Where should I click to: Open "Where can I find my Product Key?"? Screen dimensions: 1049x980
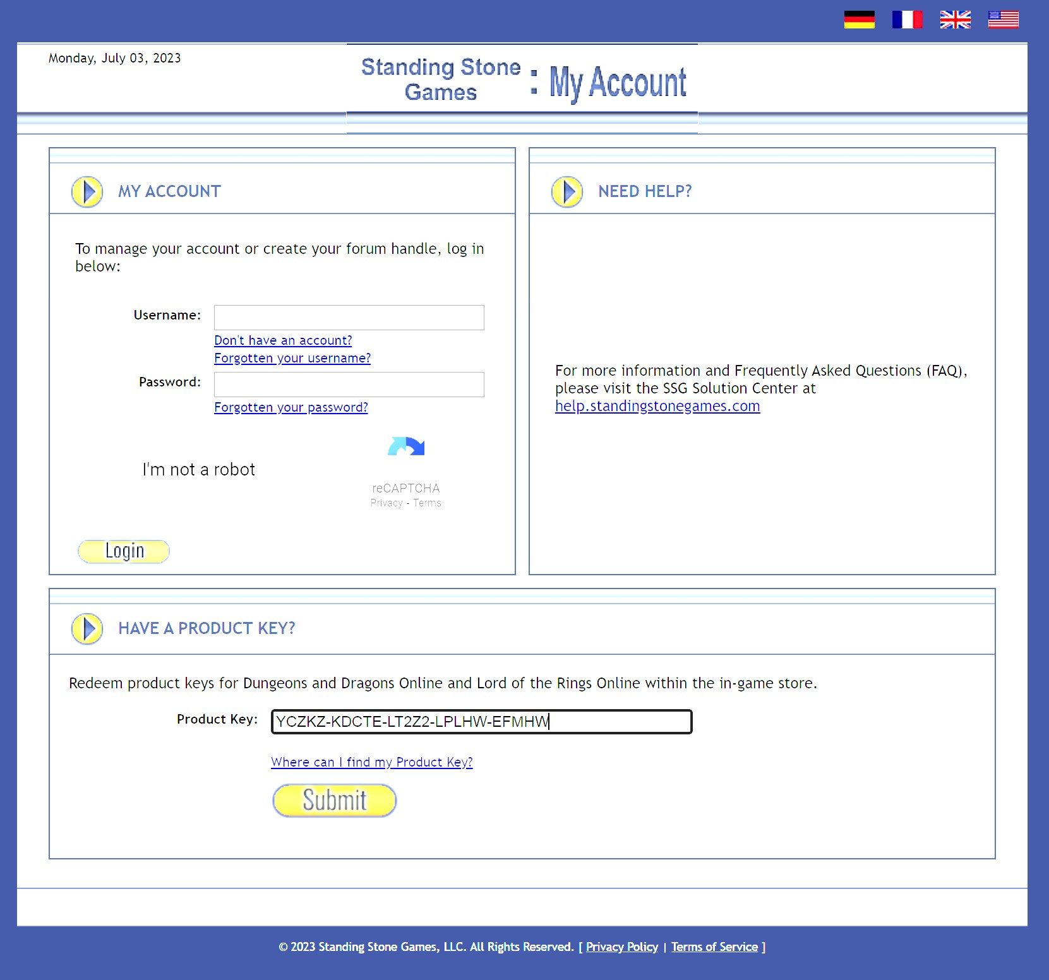pos(372,762)
